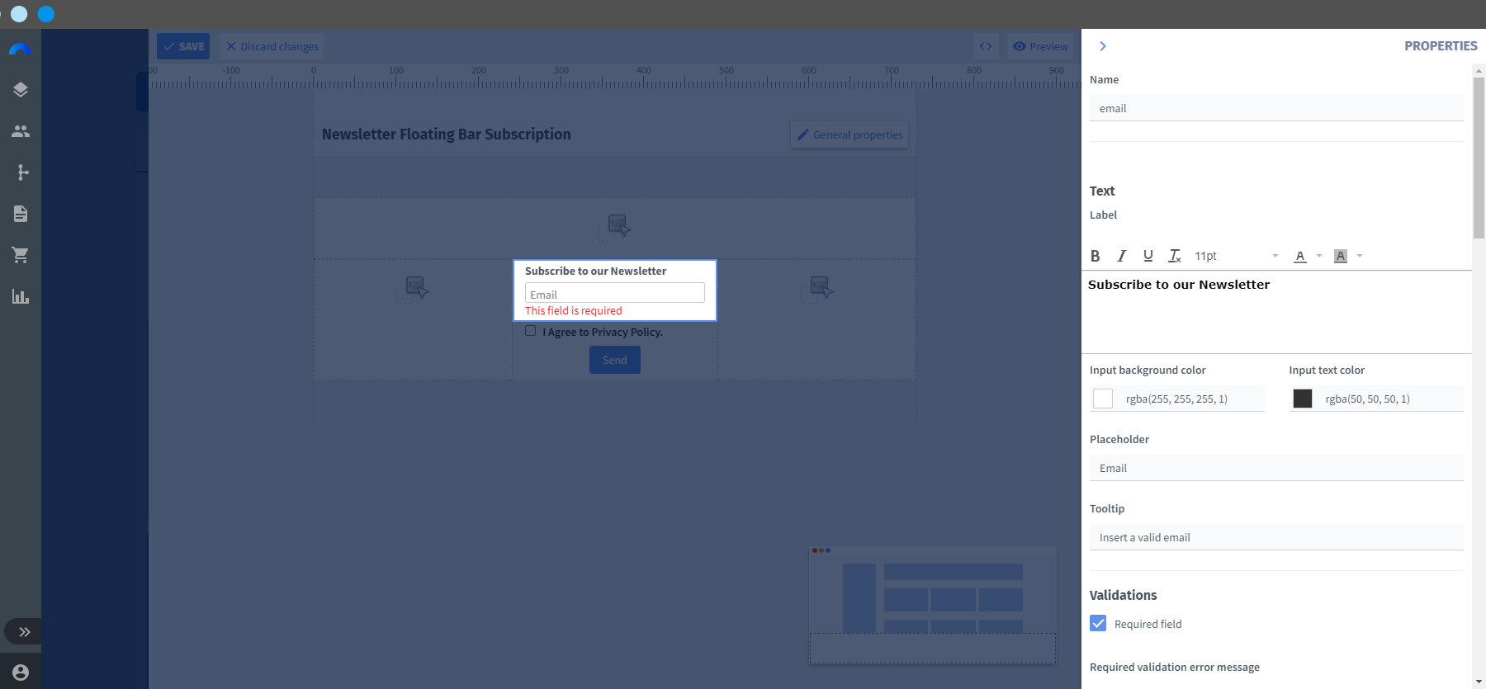Check the Privacy Policy agreement checkbox
Image resolution: width=1486 pixels, height=689 pixels.
[531, 331]
